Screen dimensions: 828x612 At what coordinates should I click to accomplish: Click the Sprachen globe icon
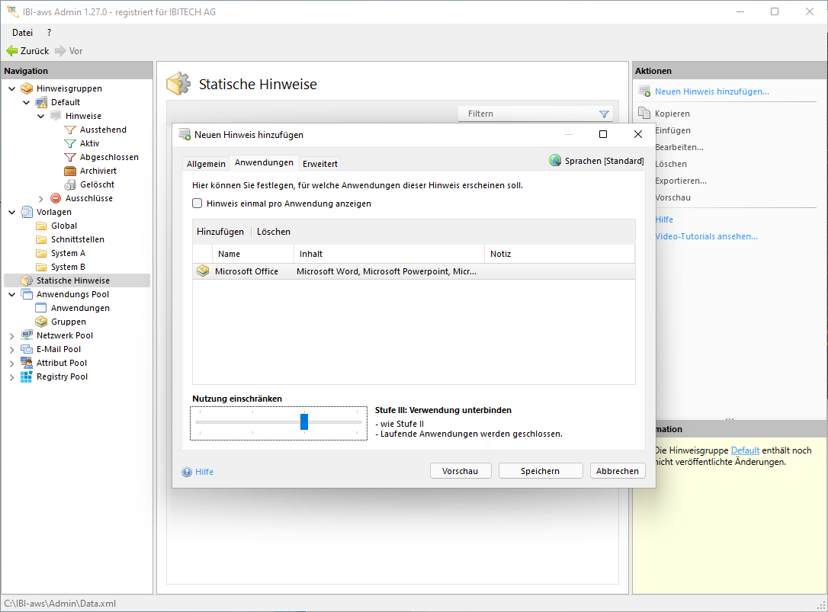click(555, 161)
